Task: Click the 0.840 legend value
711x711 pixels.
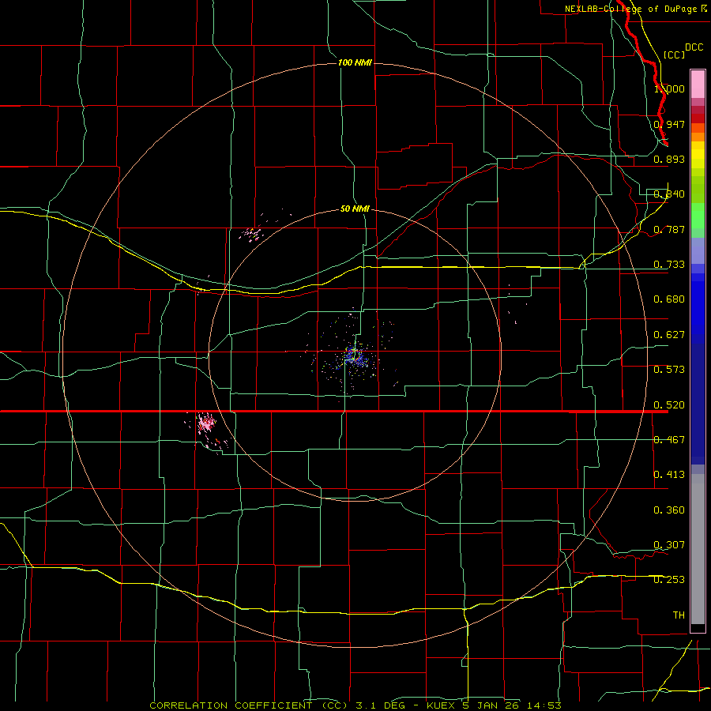Action: (x=669, y=194)
